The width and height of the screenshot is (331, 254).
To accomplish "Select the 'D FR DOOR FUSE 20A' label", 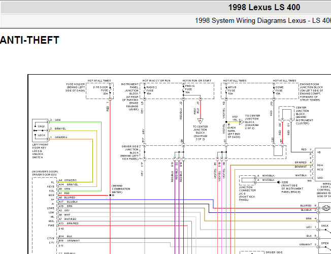I will pos(101,90).
